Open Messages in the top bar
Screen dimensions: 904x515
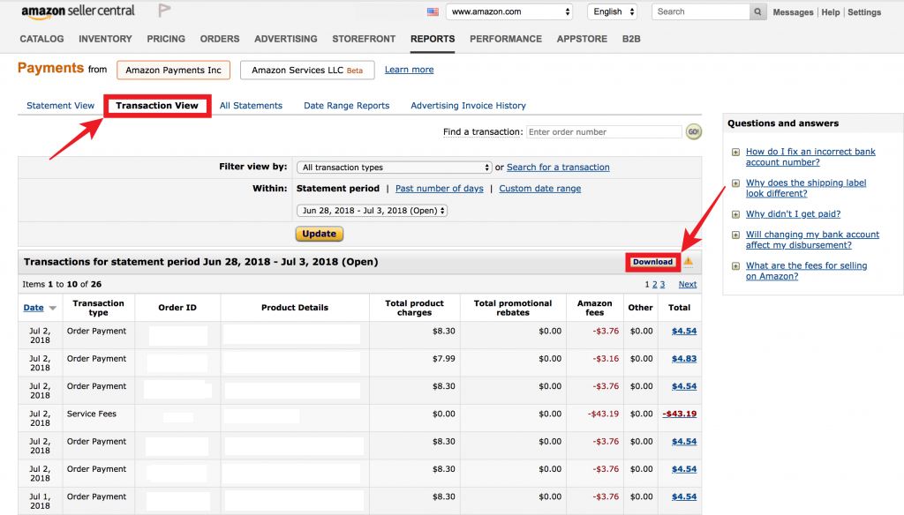point(793,12)
